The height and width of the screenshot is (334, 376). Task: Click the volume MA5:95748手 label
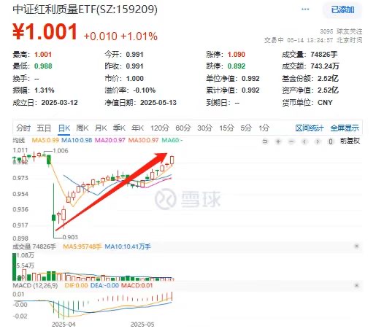tap(82, 246)
